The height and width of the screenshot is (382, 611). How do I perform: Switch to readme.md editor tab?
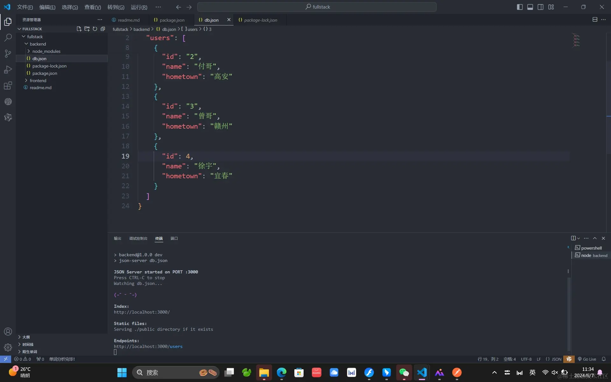[x=128, y=20]
